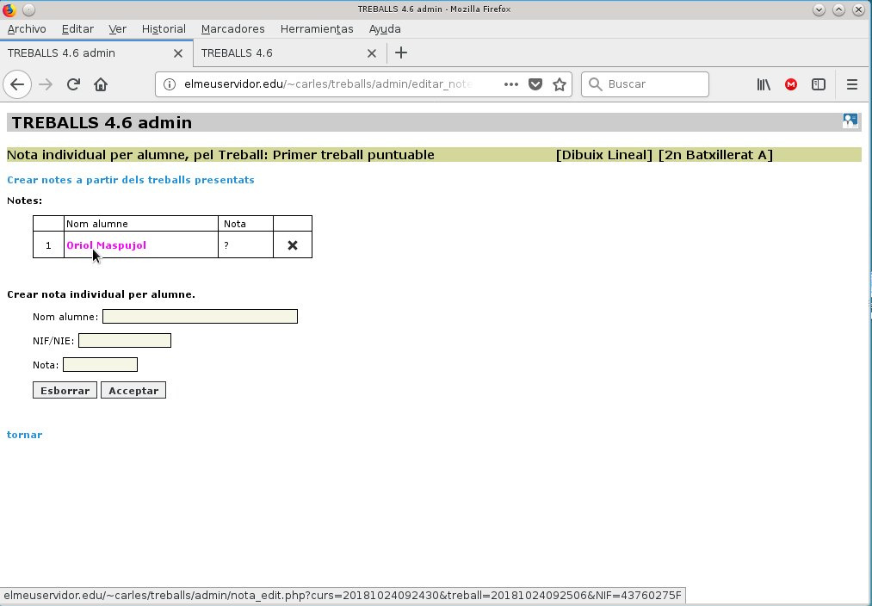Screen dimensions: 872x606
Task: Reload the current page
Action: pyautogui.click(x=73, y=84)
